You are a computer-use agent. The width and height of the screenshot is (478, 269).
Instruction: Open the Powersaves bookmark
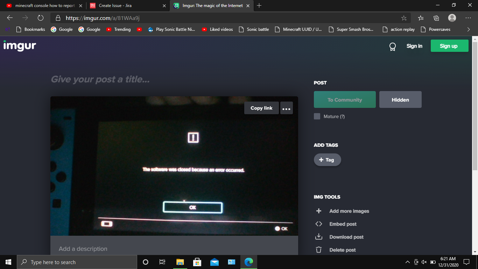(436, 29)
